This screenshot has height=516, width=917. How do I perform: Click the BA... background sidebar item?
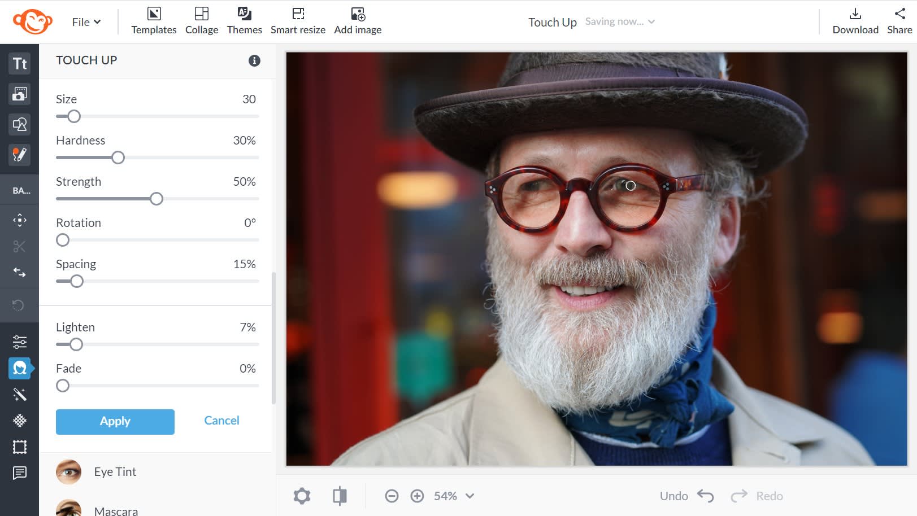pos(21,191)
